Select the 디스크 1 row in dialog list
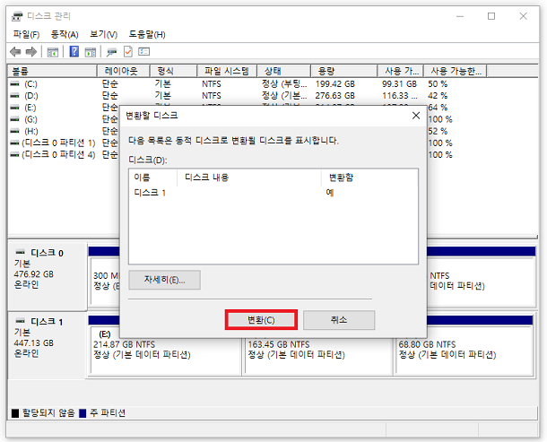Screen dimensions: 547x442 [x=273, y=193]
